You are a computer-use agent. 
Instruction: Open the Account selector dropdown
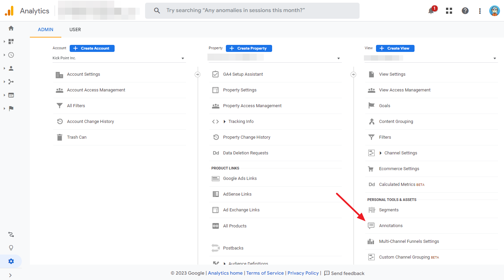119,58
